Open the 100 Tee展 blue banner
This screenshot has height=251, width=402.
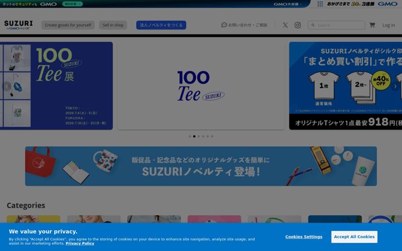(56, 86)
